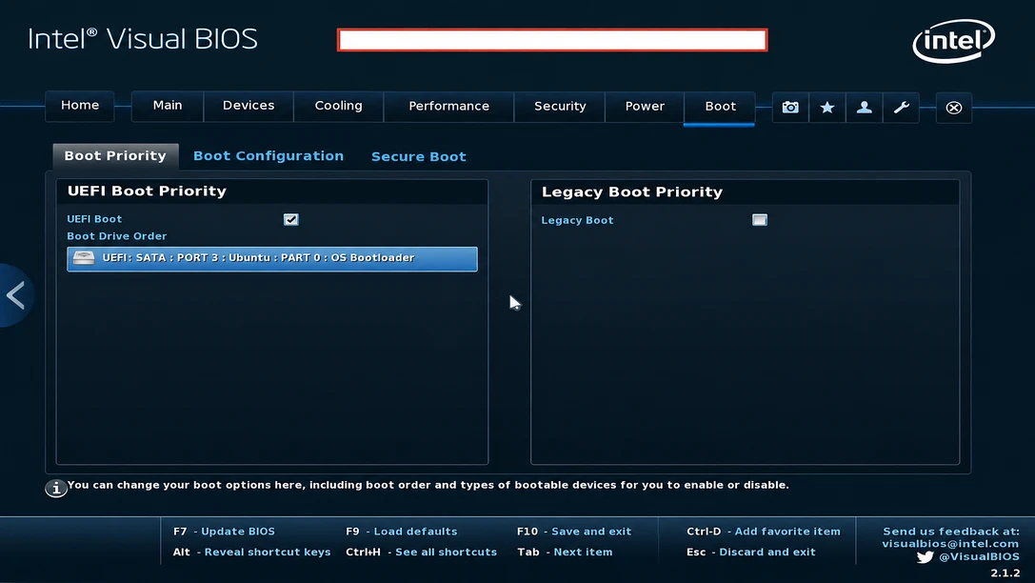Click the circled X exit icon
Viewport: 1035px width, 583px height.
954,107
